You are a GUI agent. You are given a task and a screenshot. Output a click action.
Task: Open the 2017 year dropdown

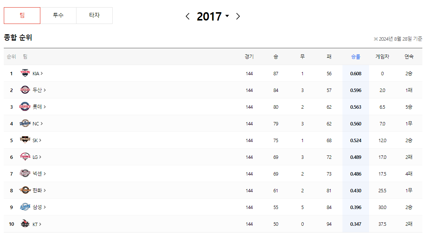click(x=227, y=17)
